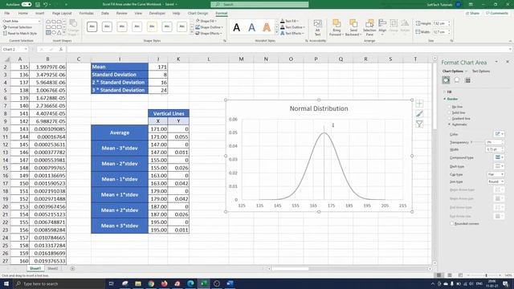Click the Format Selection button
This screenshot has width=514, height=289.
tap(18, 27)
